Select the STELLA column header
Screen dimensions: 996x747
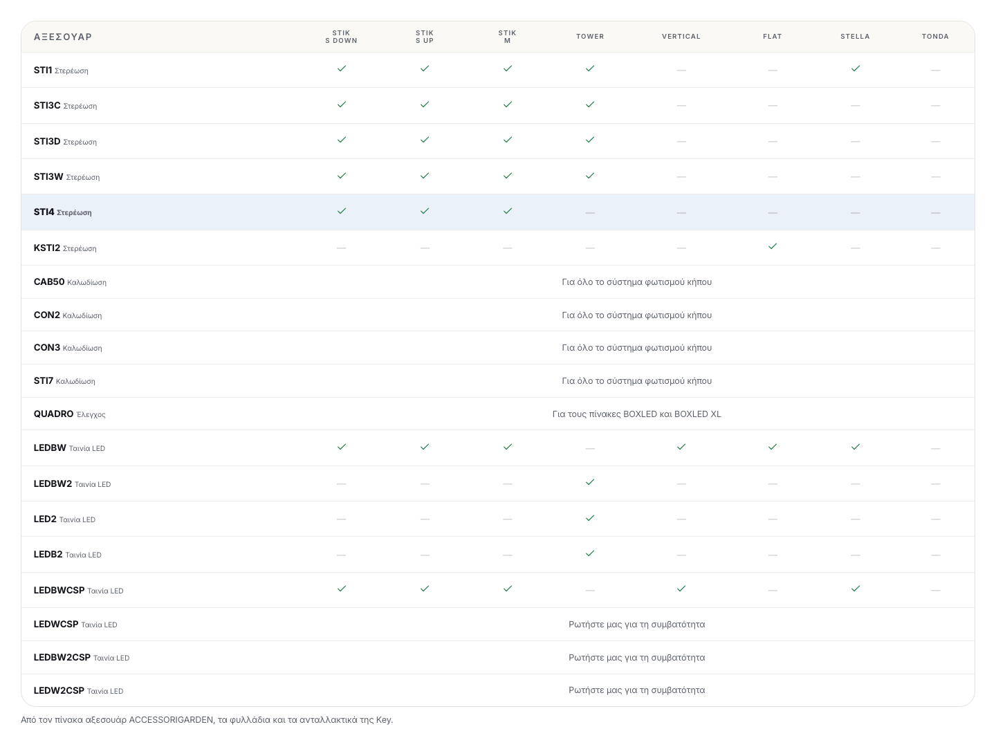tap(856, 37)
